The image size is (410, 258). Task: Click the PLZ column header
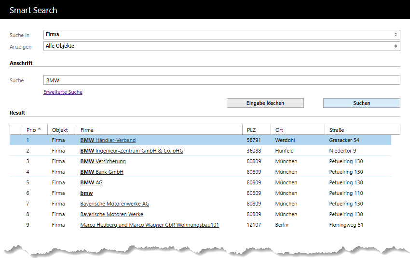[x=257, y=129]
